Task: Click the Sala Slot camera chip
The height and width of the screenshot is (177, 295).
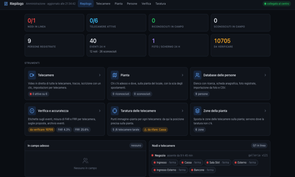Action: coord(218,163)
